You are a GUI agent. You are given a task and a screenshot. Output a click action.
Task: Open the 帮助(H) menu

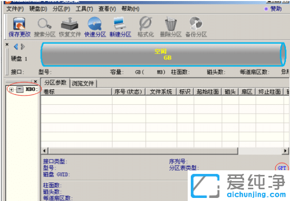(130, 9)
